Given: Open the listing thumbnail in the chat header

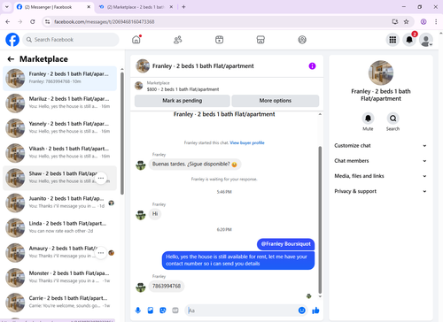Looking at the screenshot, I should (143, 65).
